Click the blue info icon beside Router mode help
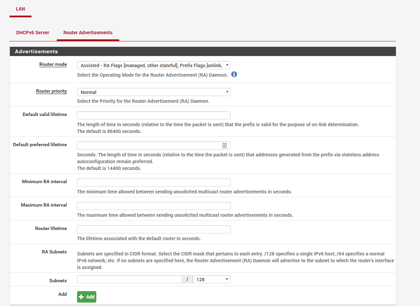 click(x=234, y=74)
